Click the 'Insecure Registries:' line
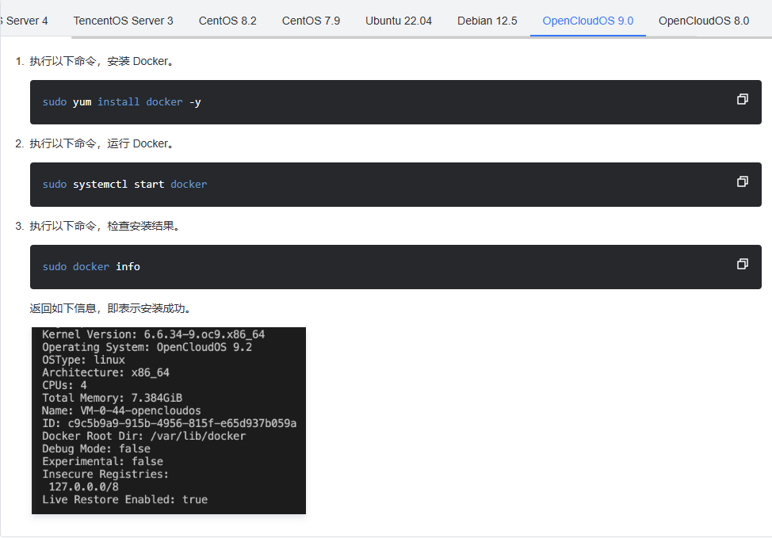772x538 pixels. pyautogui.click(x=105, y=475)
